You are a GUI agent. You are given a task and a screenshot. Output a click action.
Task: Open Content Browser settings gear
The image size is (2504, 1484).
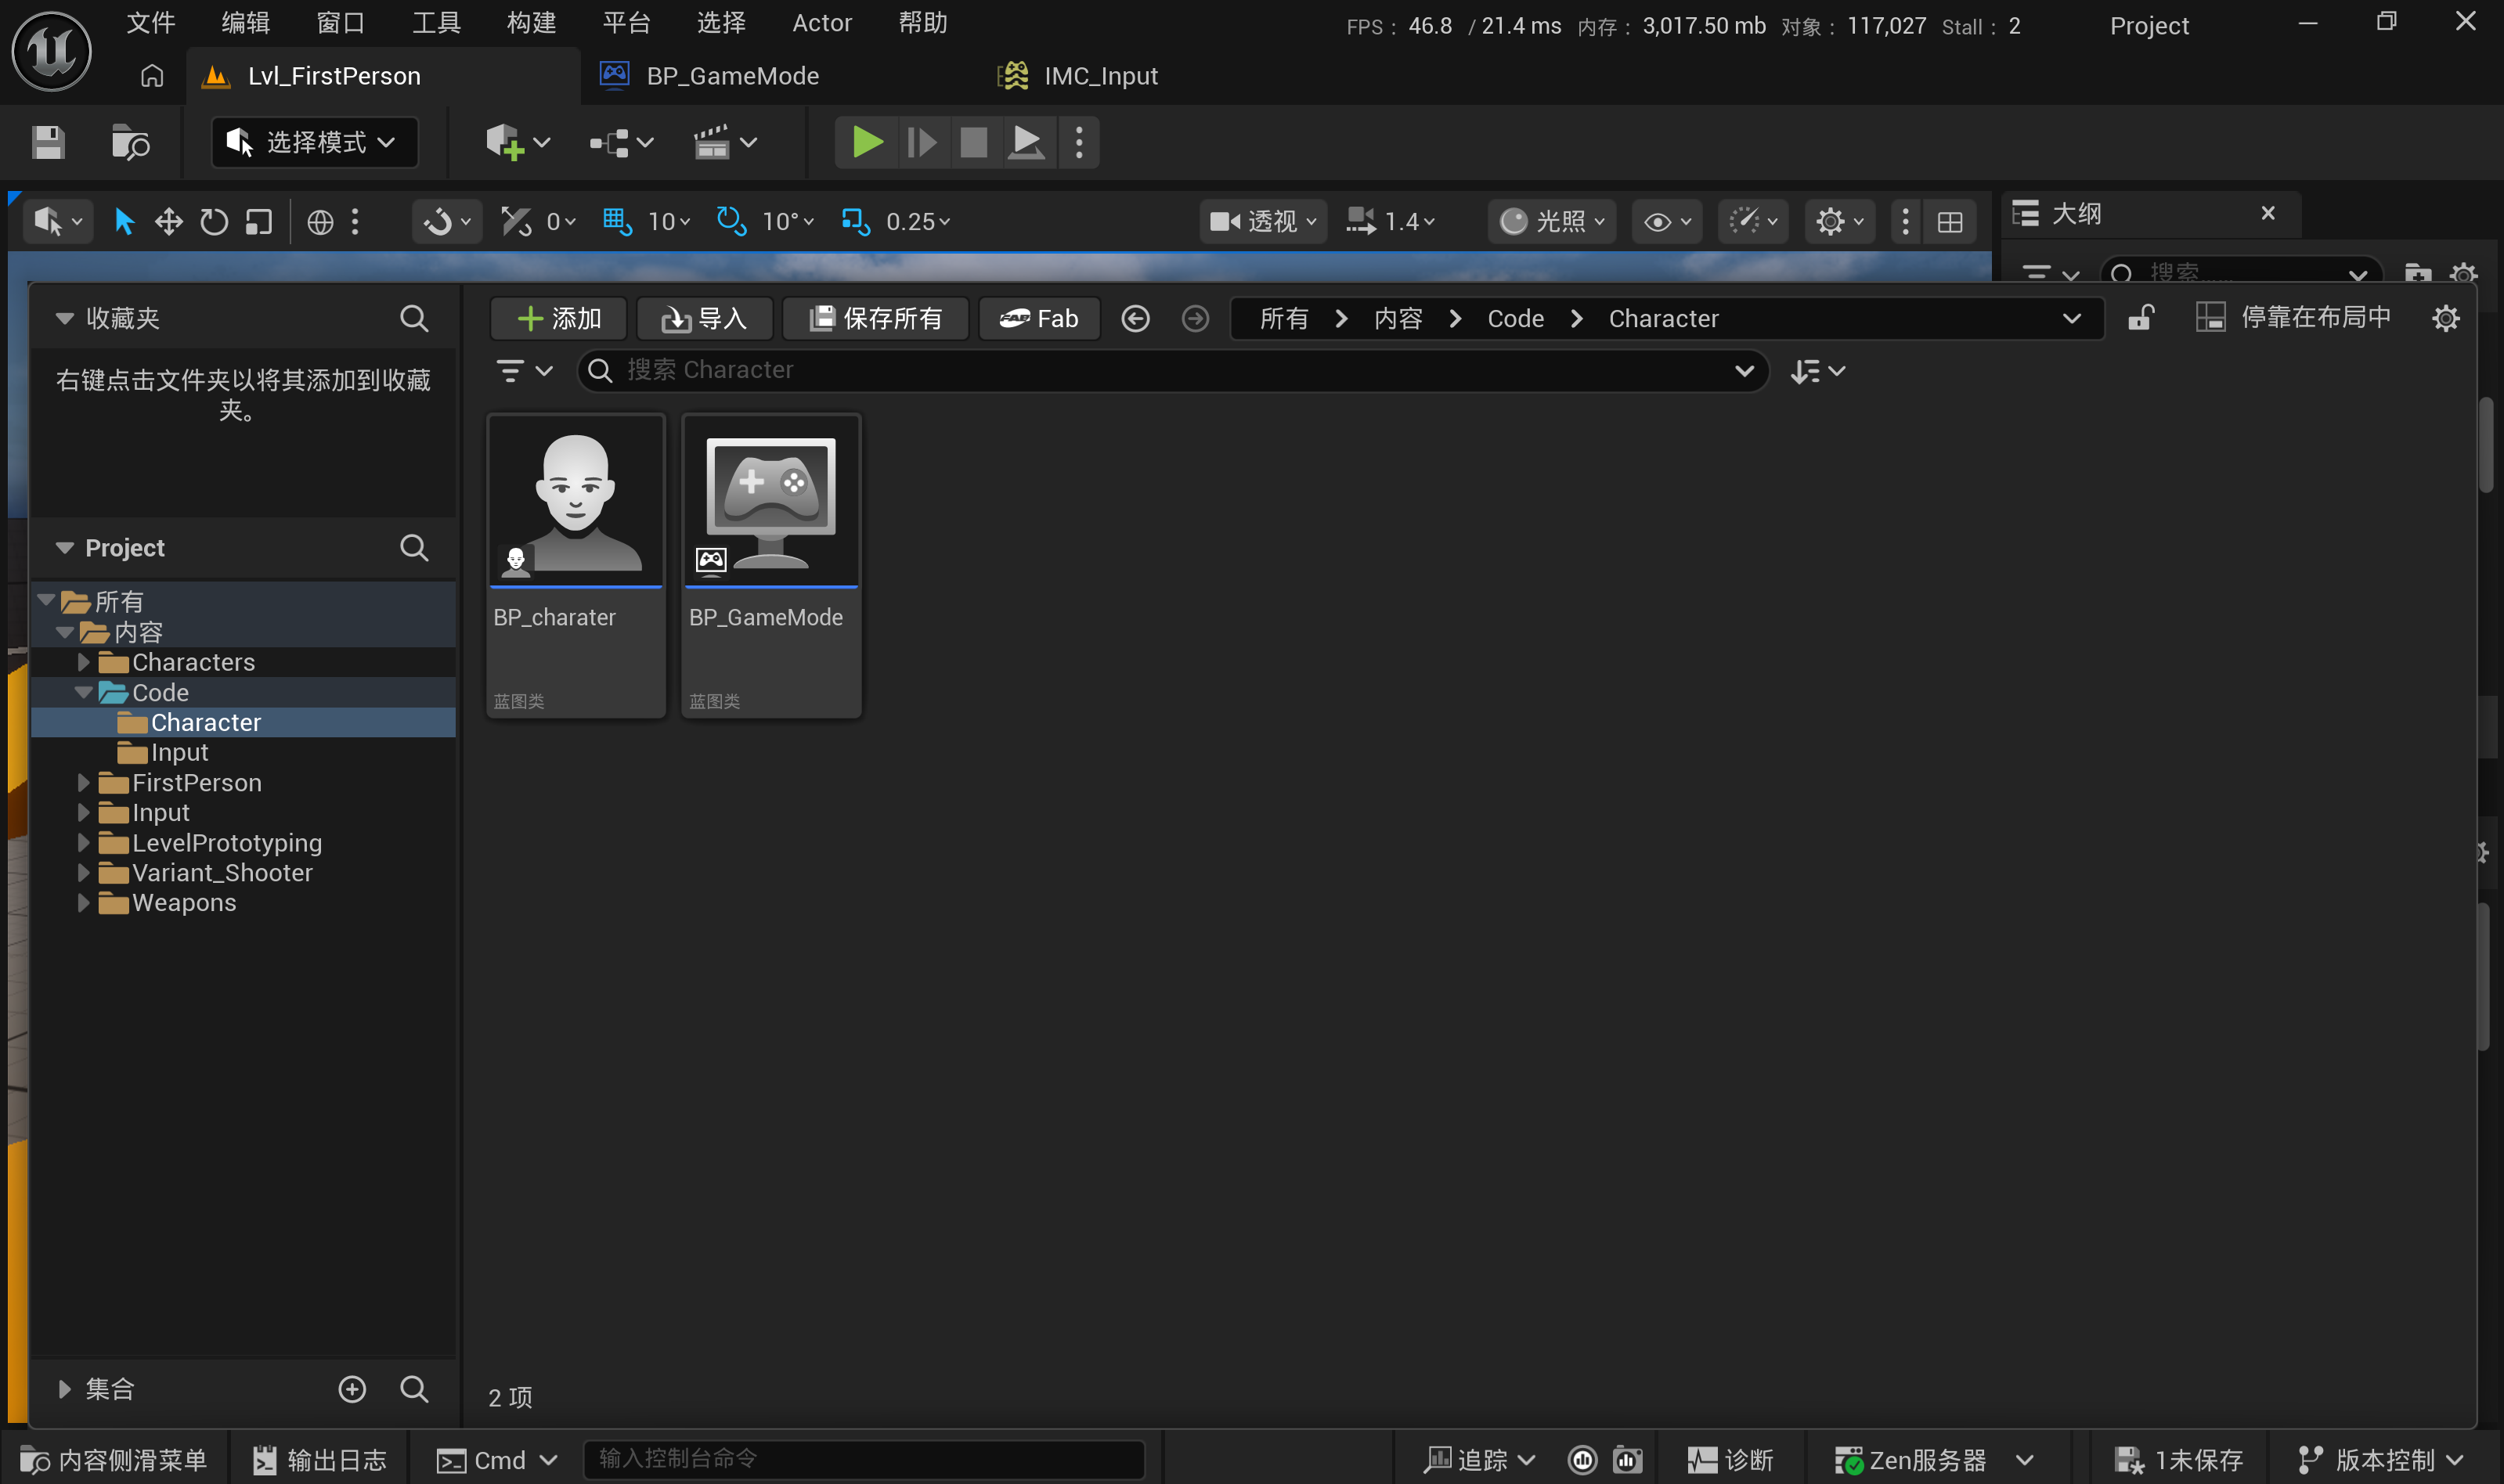click(x=2445, y=318)
